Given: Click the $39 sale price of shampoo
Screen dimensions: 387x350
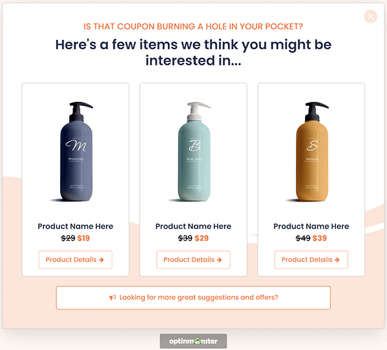Looking at the screenshot, I should [x=320, y=238].
